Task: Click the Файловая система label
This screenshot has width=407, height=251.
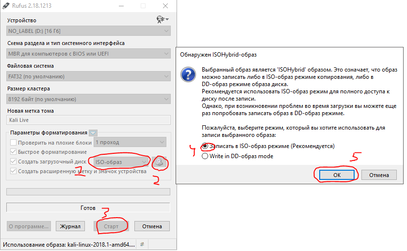Action: [31, 66]
